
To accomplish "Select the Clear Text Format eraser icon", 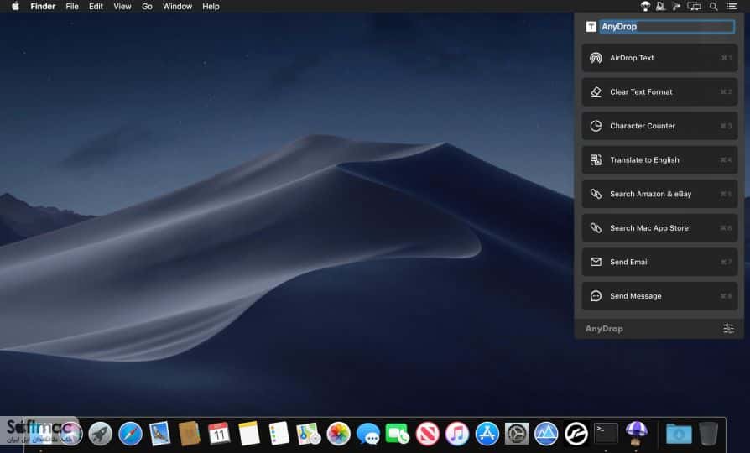I will click(596, 91).
